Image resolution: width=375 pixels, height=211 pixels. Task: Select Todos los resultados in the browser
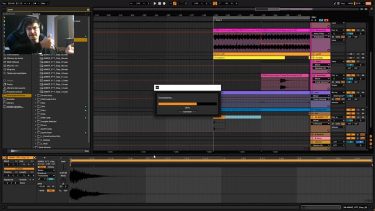[x=16, y=73]
